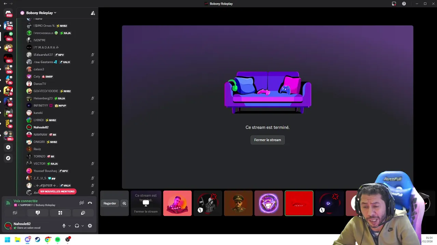Open user settings gear

click(90, 226)
